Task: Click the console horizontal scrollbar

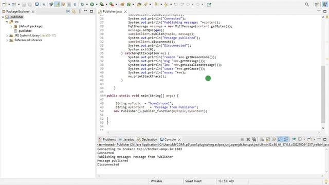Action: click(210, 176)
